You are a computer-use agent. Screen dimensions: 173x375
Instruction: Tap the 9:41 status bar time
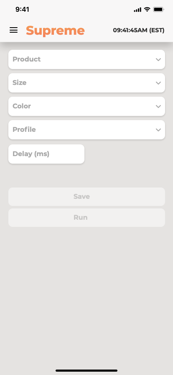coord(22,10)
